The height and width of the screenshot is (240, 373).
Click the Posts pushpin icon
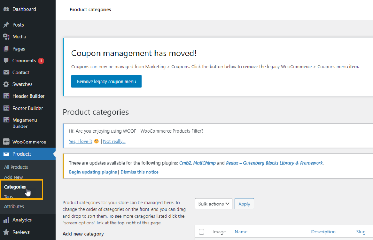click(x=6, y=25)
